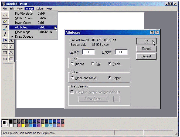
Task: Click the Default button
Action: coord(146,56)
